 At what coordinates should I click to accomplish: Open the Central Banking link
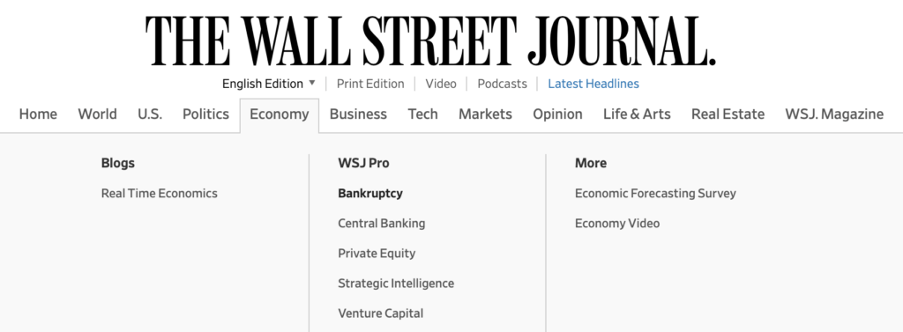click(382, 224)
